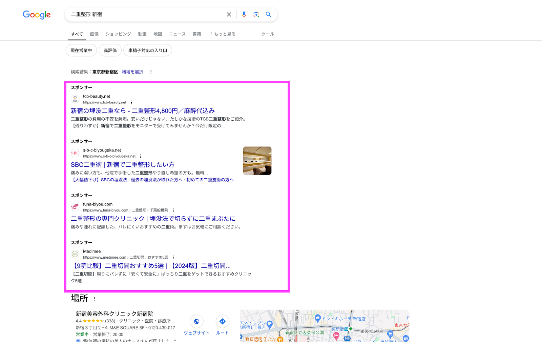This screenshot has width=542, height=342.
Task: Open the ツール search tools
Action: [x=268, y=34]
